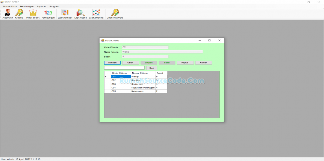Viewport: 324px width, 161px height.
Task: Click the Kriteria key icon
Action: pos(19,13)
